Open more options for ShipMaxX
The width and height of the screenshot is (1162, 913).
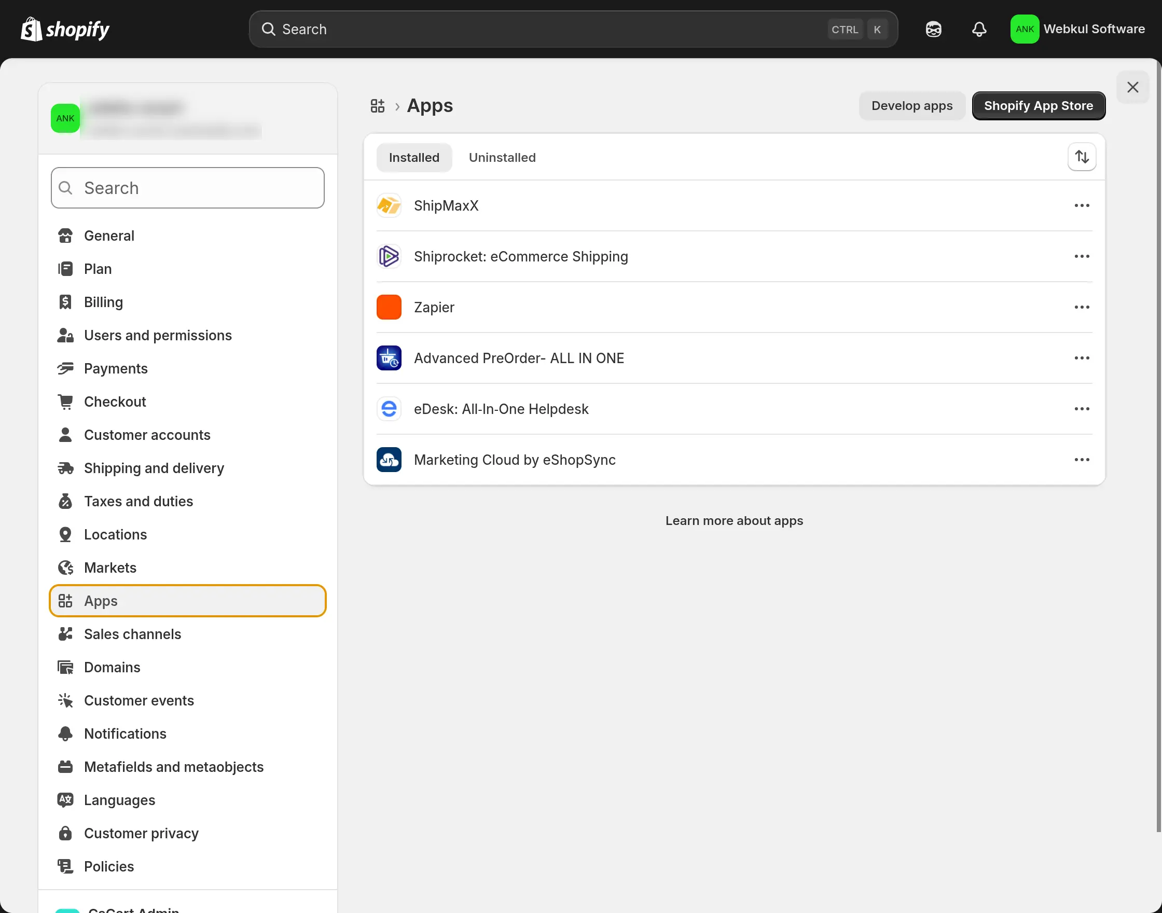point(1081,206)
